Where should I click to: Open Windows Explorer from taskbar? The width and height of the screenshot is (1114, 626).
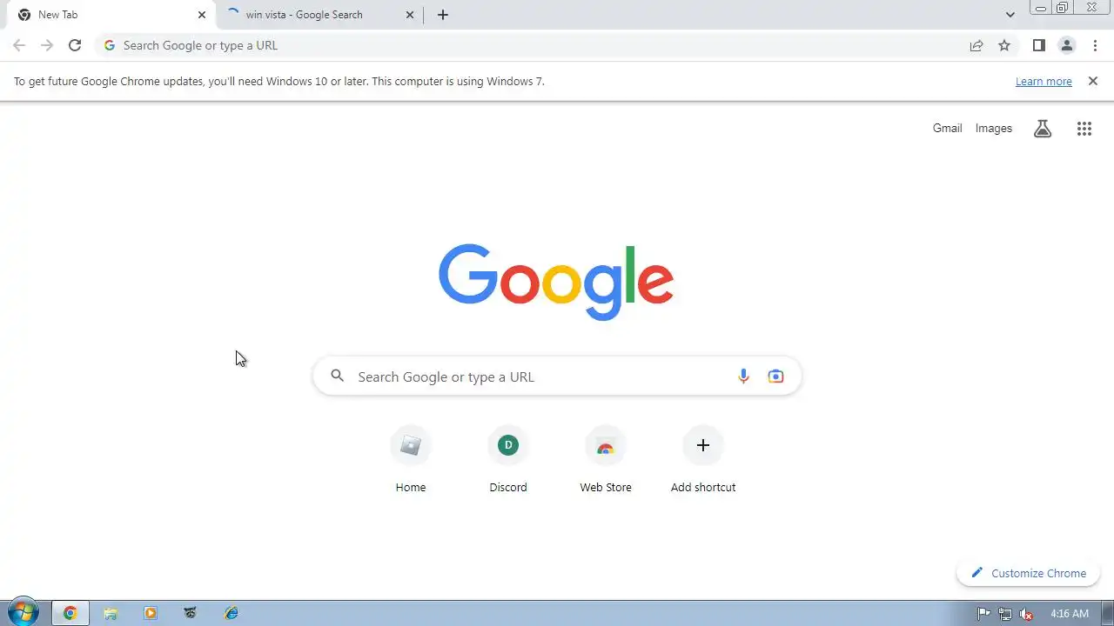tap(111, 613)
